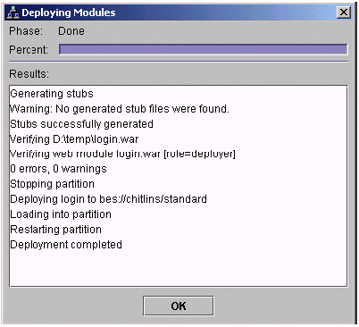The width and height of the screenshot is (359, 327).
Task: Click the 'Results:' label
Action: [29, 73]
